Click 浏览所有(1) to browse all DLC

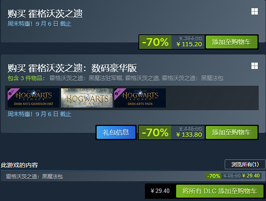245,164
